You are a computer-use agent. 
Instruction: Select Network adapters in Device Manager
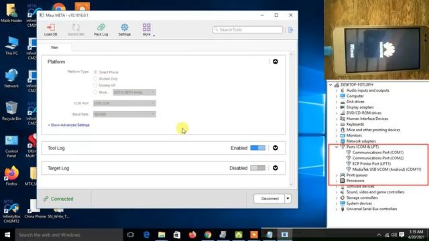point(361,141)
